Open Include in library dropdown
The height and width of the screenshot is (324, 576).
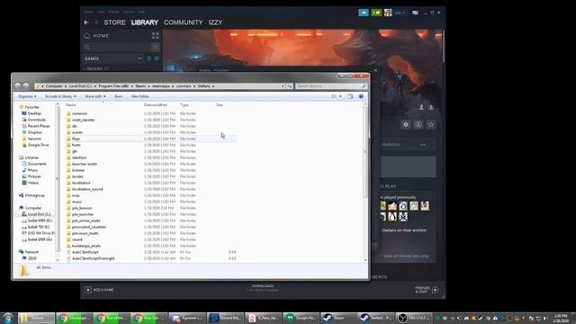point(60,96)
